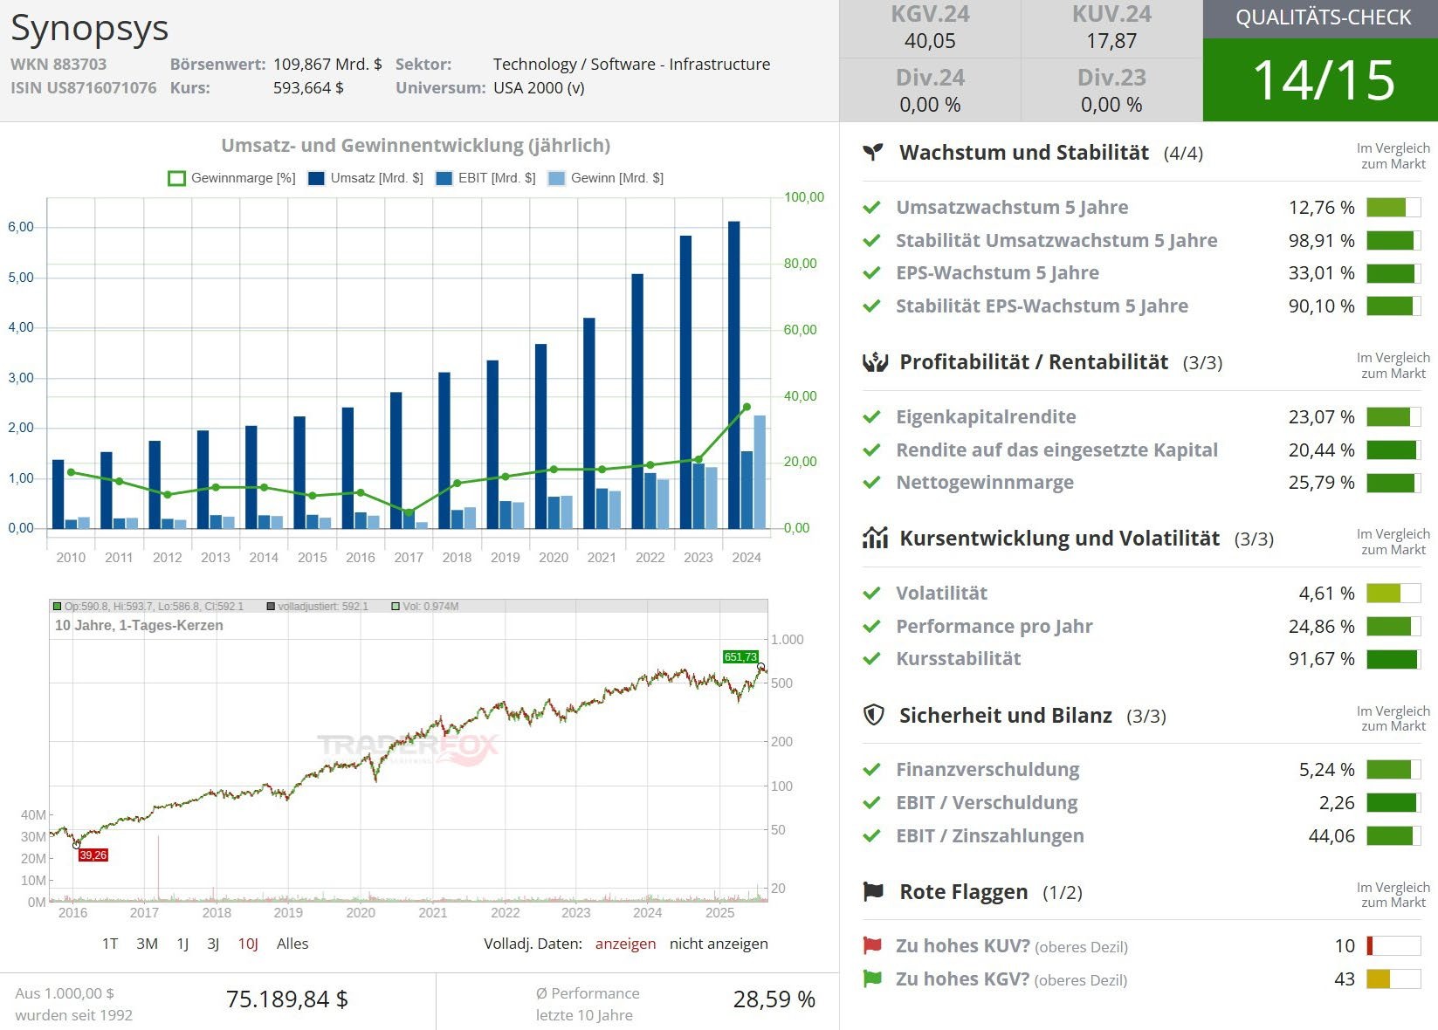This screenshot has width=1438, height=1030.
Task: Click the 28,59 % performance value
Action: pyautogui.click(x=774, y=999)
